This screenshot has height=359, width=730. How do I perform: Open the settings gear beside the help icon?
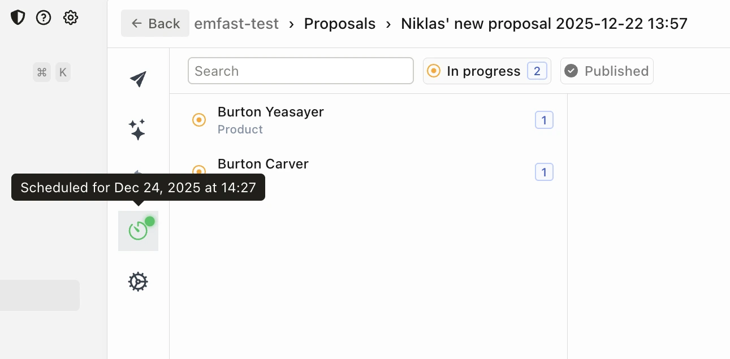click(70, 18)
